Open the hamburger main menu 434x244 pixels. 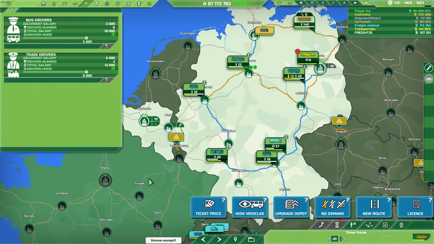tap(9, 4)
